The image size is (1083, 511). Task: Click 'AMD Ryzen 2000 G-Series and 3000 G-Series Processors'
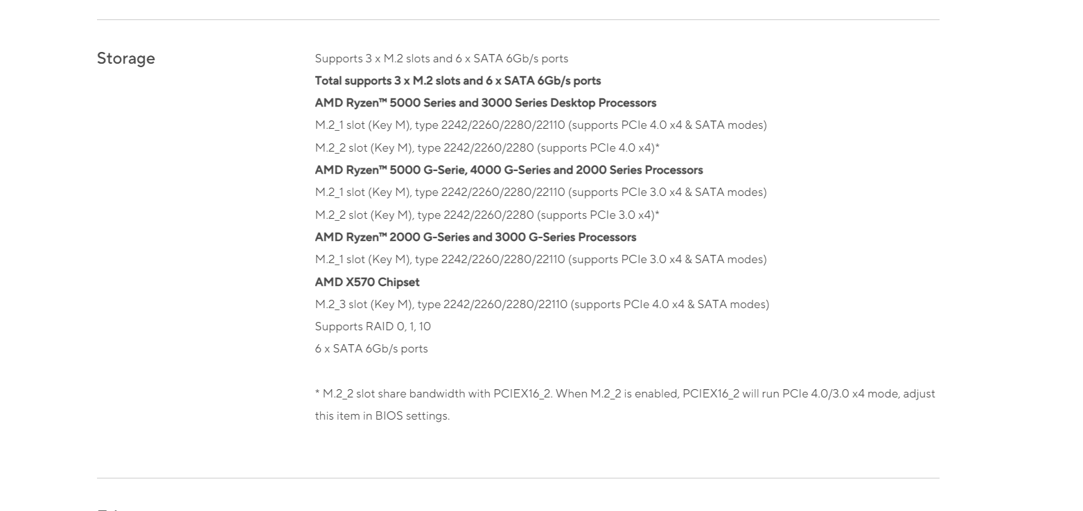[x=476, y=237]
